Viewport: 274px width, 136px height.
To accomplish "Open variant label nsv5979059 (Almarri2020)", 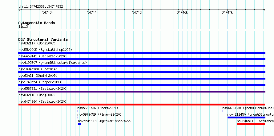I will [x=100, y=114].
